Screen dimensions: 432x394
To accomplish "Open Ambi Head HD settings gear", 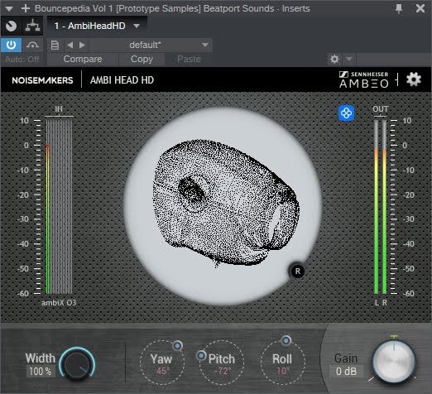I will (413, 79).
